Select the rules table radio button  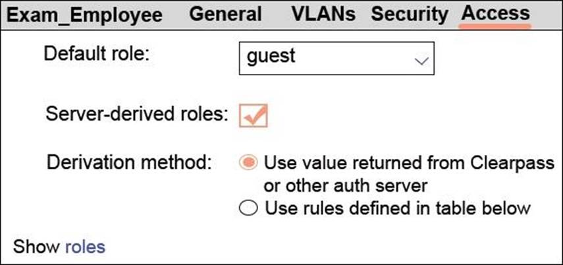248,209
